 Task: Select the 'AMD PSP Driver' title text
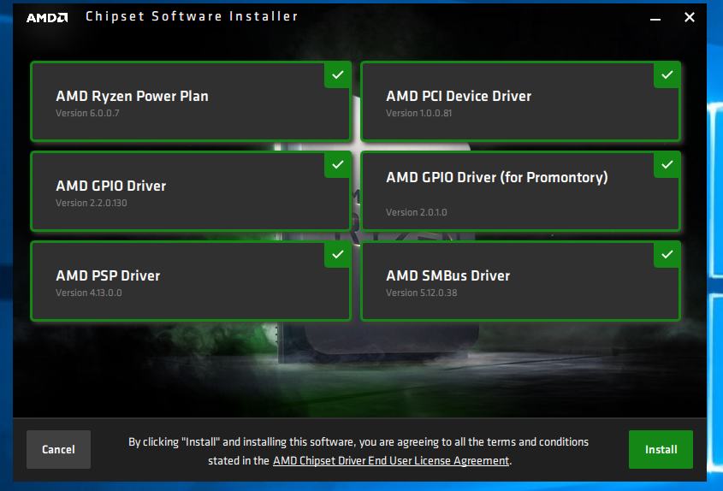[109, 275]
